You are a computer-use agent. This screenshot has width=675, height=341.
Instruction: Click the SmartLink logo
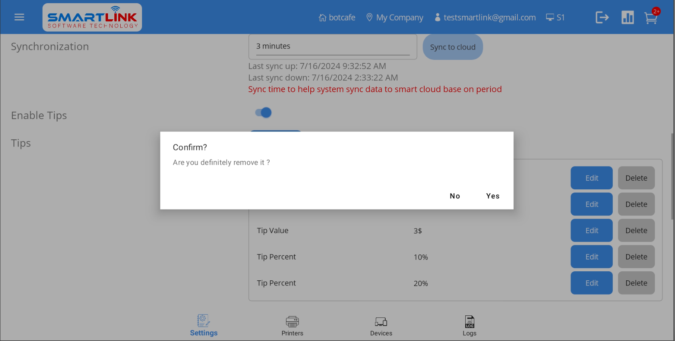point(92,17)
